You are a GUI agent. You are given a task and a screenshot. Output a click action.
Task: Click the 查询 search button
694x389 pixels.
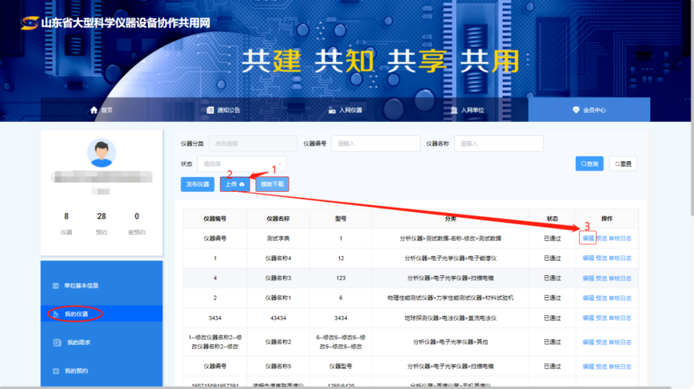[x=589, y=164]
